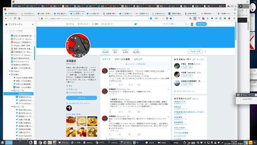Open page actions three-dot menu in URL bar

tap(163, 19)
